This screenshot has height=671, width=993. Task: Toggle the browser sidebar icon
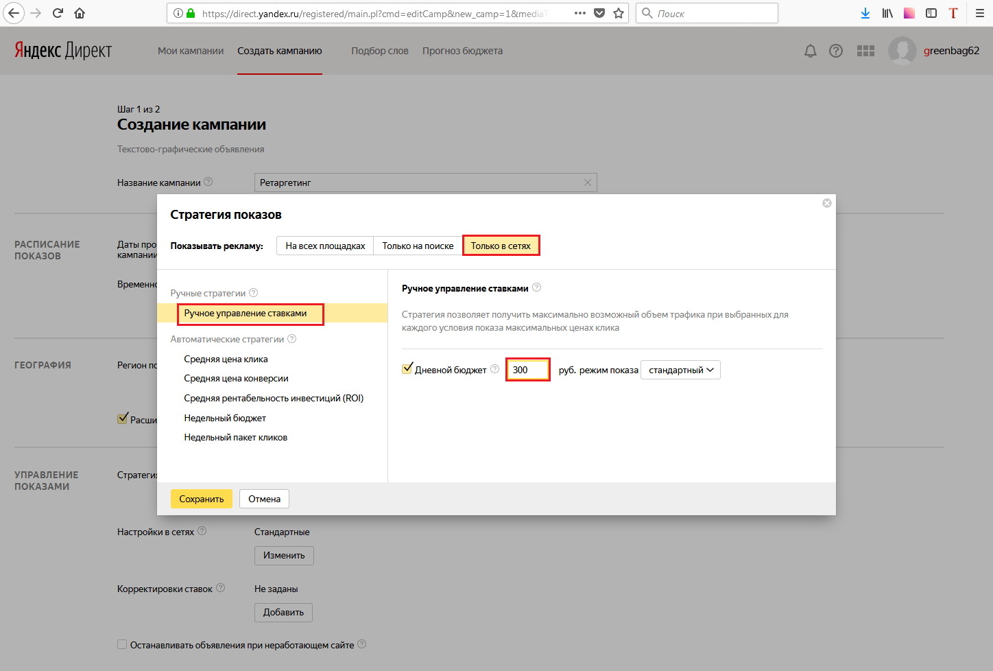(931, 13)
